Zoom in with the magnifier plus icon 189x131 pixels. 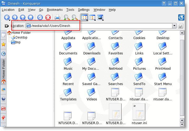pos(67,17)
